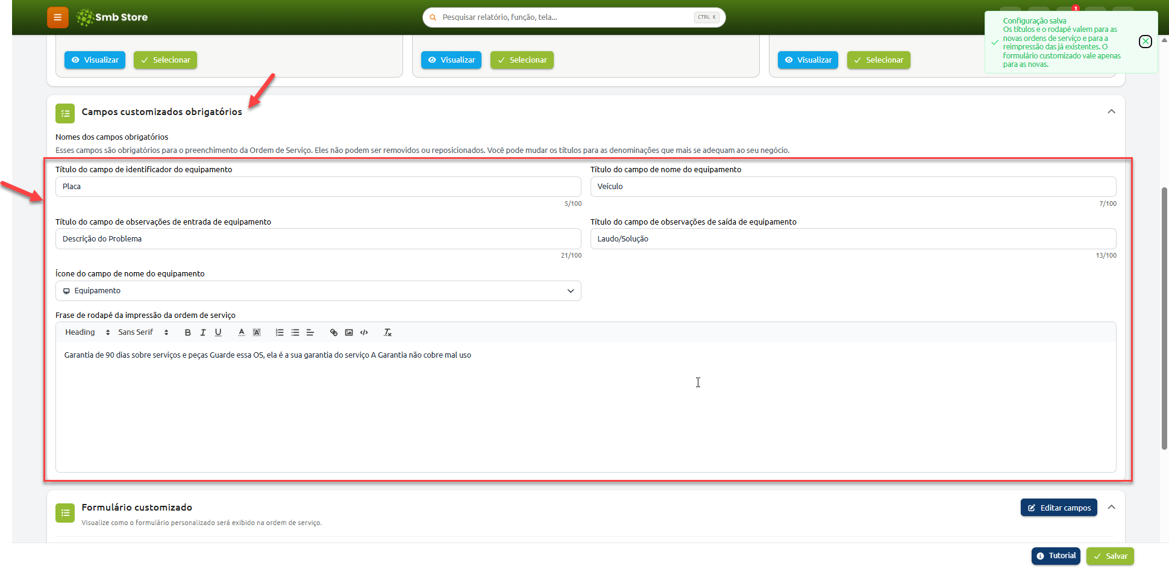1169x569 pixels.
Task: Click the leftmost Selecionar button
Action: coord(165,60)
